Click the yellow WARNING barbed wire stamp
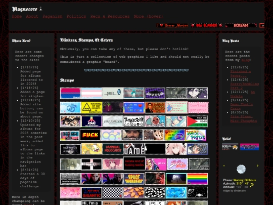Image resolution: width=273 pixels, height=205 pixels. pos(92,107)
